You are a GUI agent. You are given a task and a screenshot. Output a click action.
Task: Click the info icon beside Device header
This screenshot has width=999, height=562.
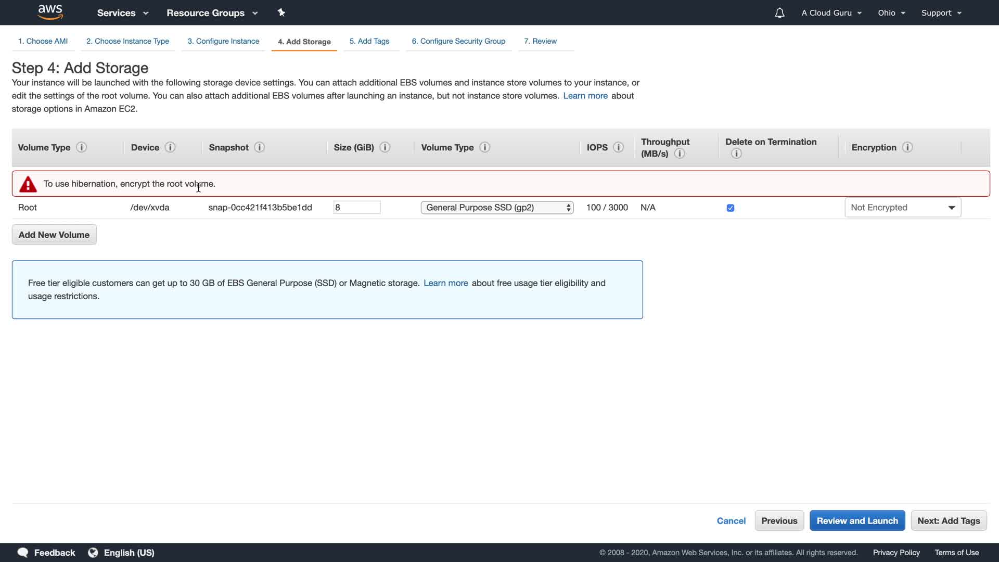[170, 147]
